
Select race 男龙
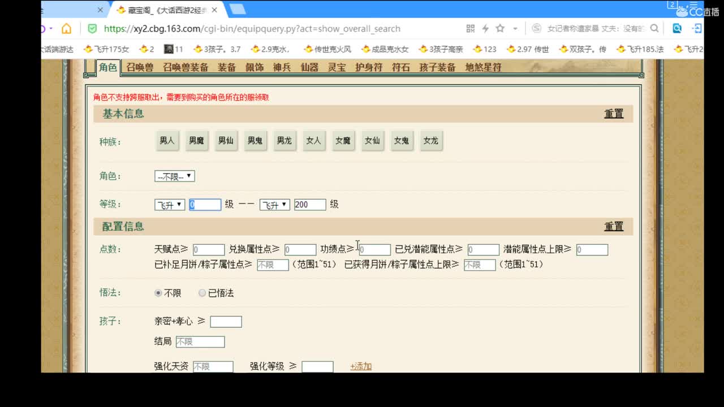pos(285,141)
